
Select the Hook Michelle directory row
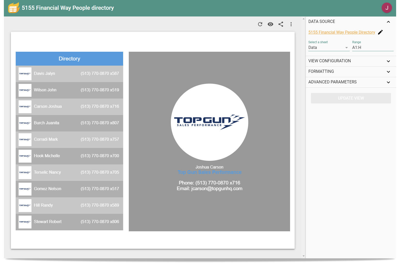pyautogui.click(x=69, y=156)
